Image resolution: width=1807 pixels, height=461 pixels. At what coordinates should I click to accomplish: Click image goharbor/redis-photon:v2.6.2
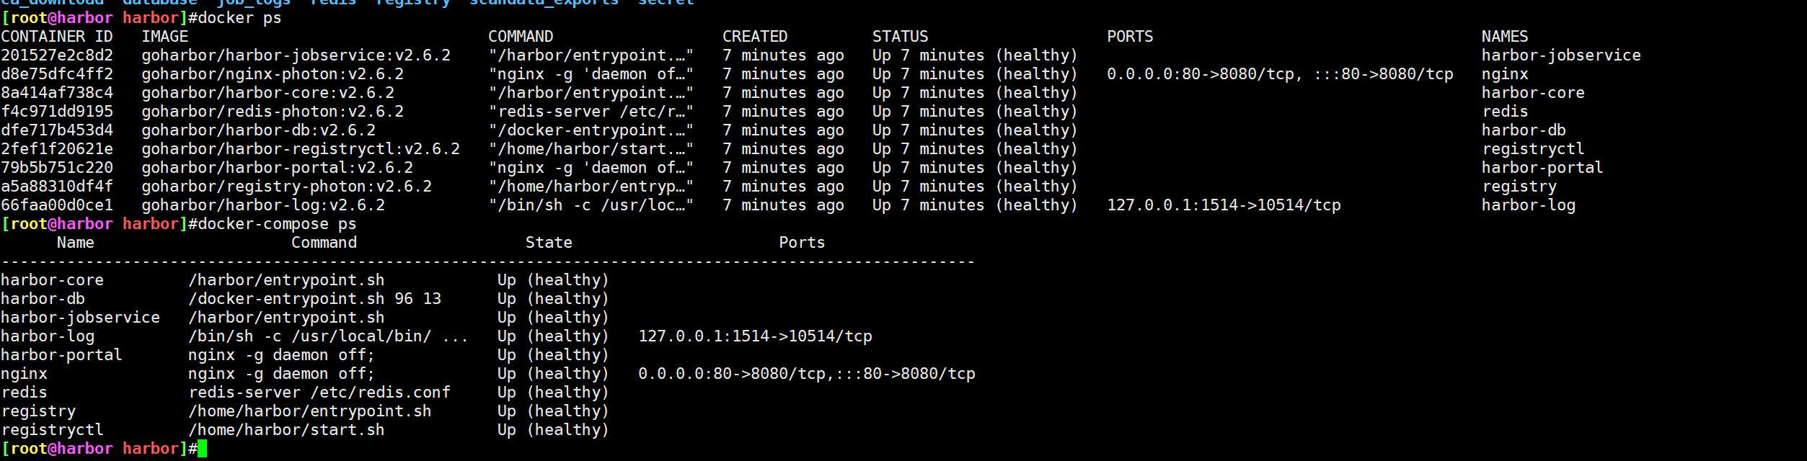(273, 112)
